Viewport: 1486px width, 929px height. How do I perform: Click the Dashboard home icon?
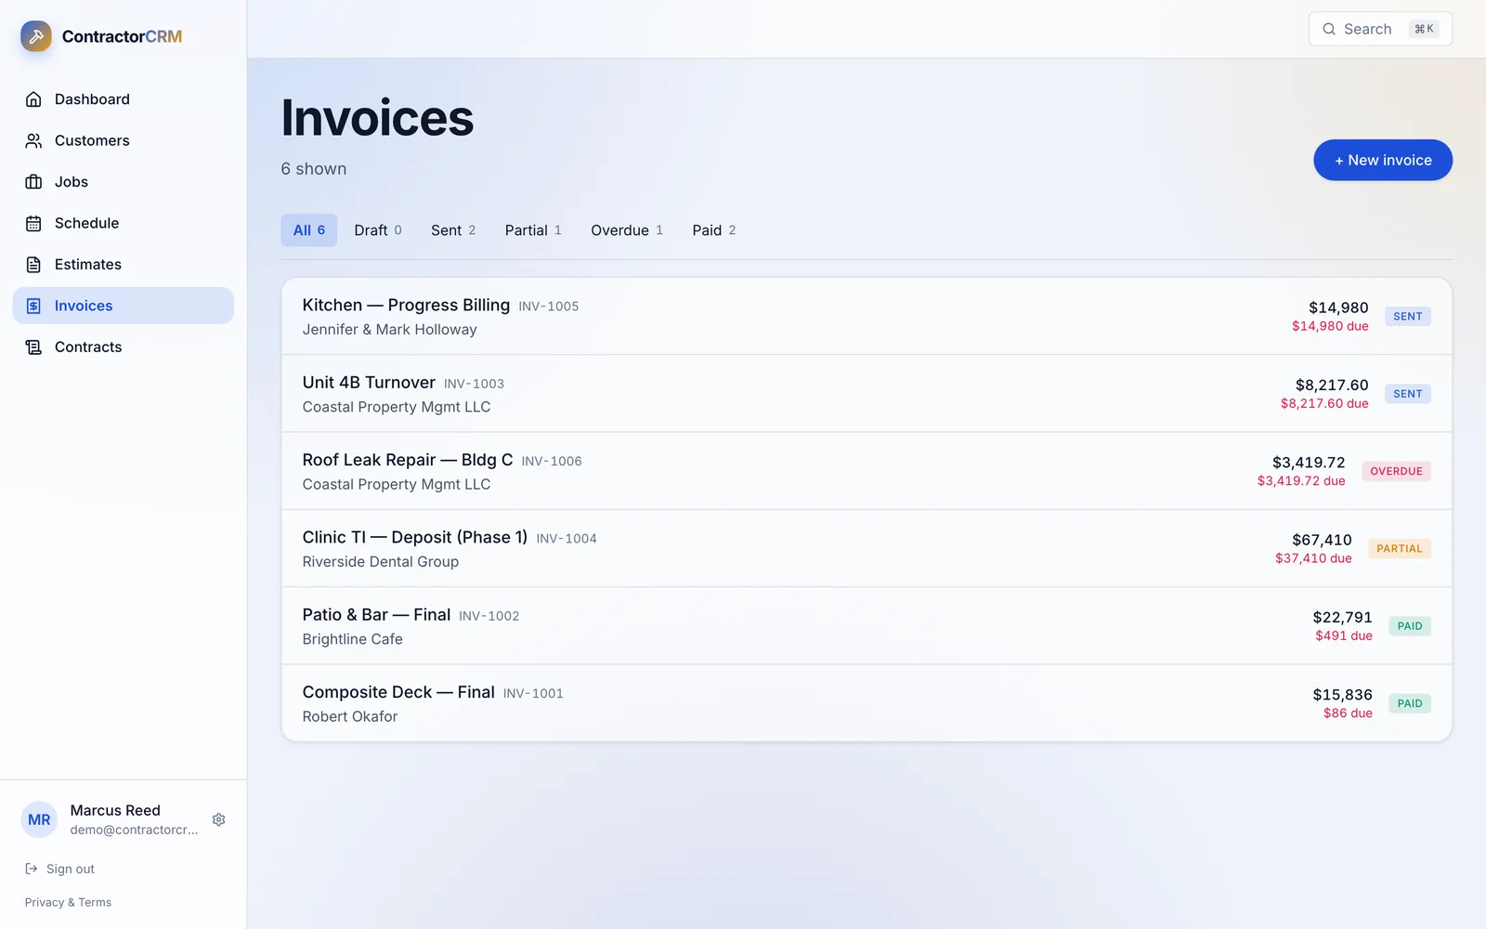33,99
